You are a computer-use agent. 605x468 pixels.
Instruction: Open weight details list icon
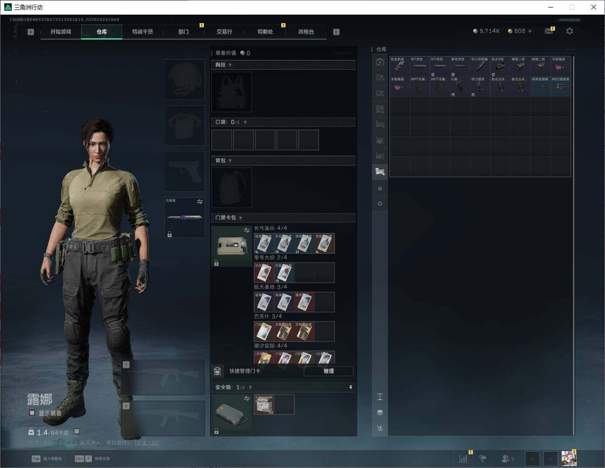click(76, 432)
